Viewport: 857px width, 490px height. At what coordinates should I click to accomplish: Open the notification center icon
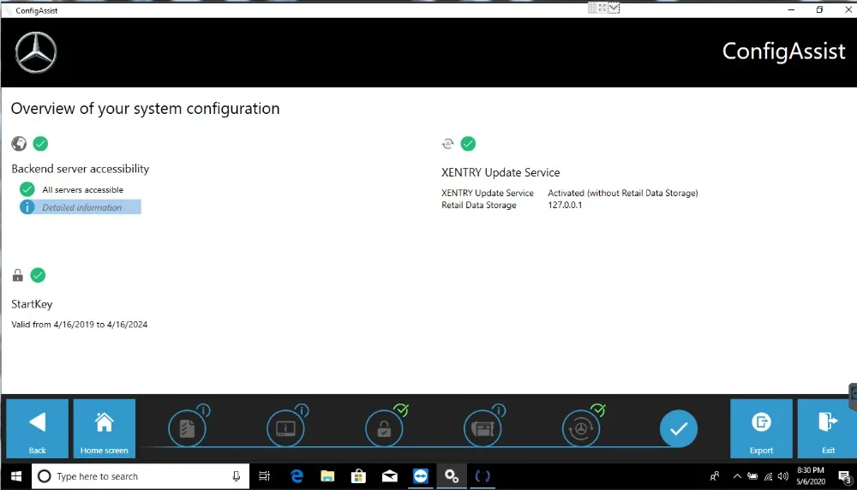(x=845, y=477)
